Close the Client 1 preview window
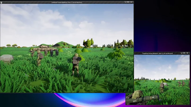The height and width of the screenshot is (107, 191). point(131,2)
